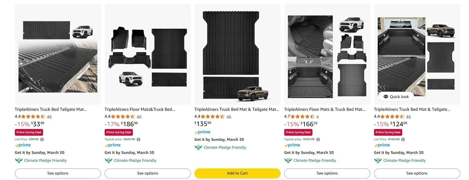469x180 pixels.
Task: See options for the $186.99 Floor Mats set
Action: (x=147, y=173)
